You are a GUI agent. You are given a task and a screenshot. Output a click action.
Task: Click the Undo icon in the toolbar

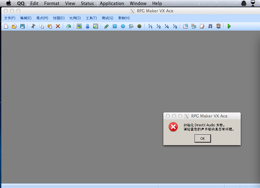(69, 26)
